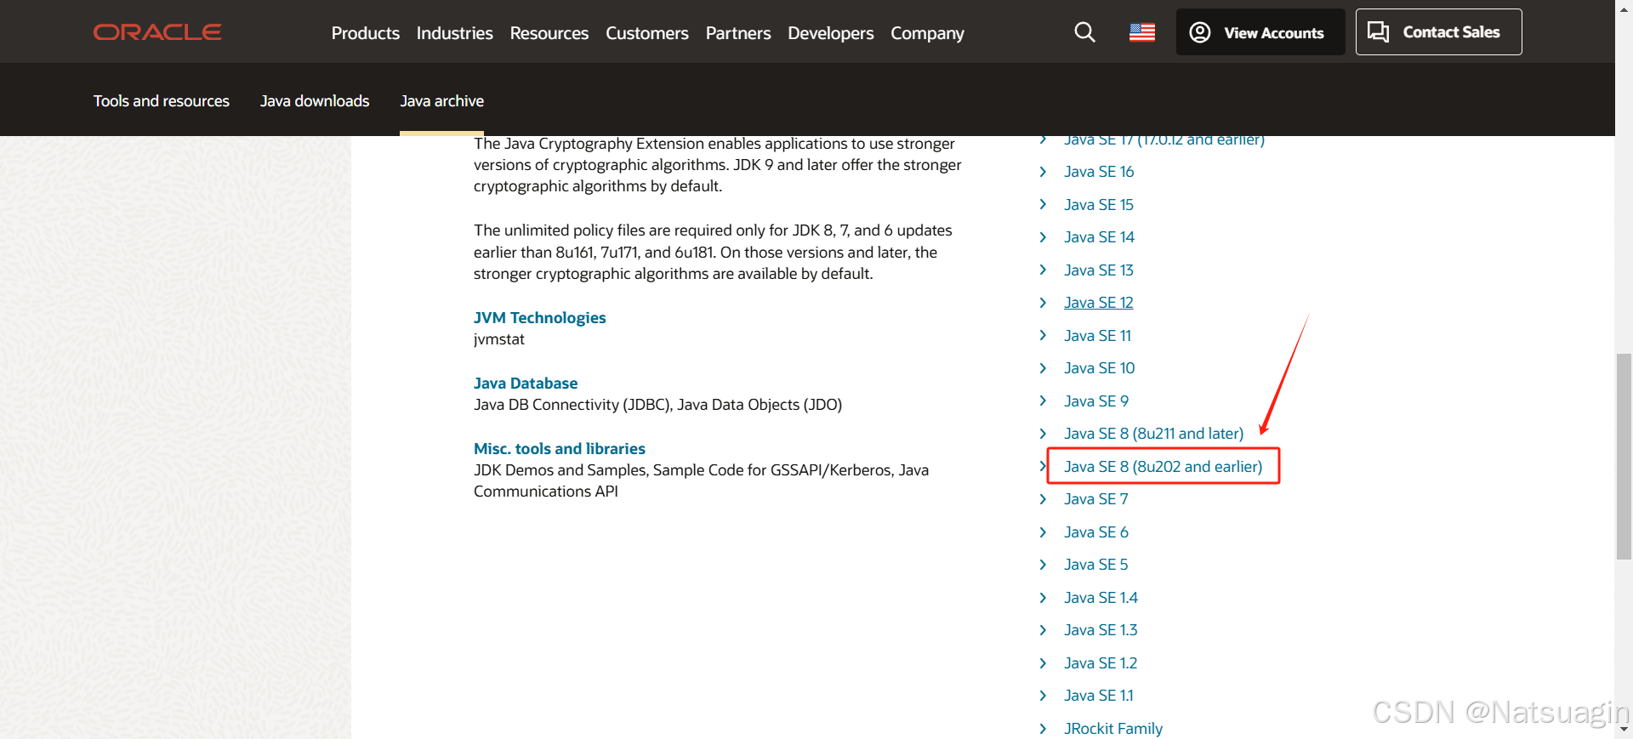The image size is (1633, 739).
Task: Open the Java SE 1.2 archive link
Action: point(1101,663)
